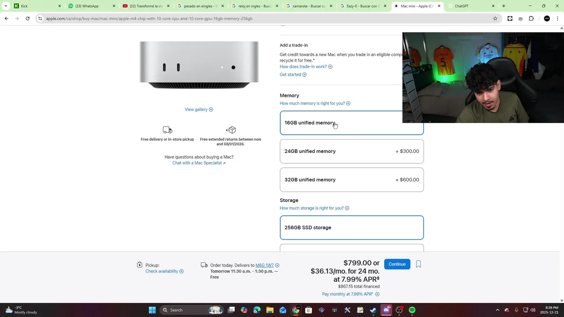Open Microsoft Store from taskbar
Screen dimensions: 564x317
[308, 310]
